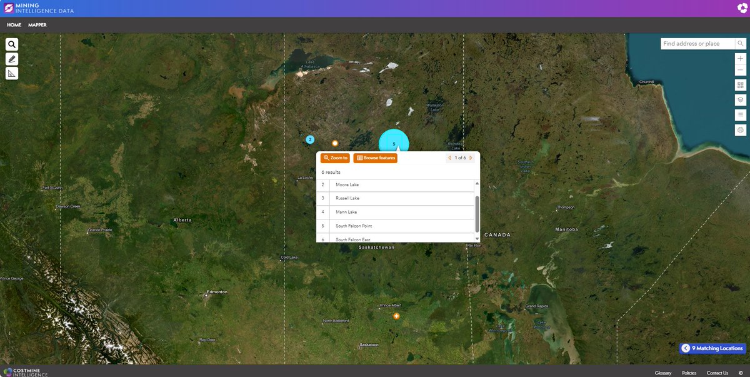Open the Policies footer link
Viewport: 750px width, 377px height.
[x=689, y=373]
